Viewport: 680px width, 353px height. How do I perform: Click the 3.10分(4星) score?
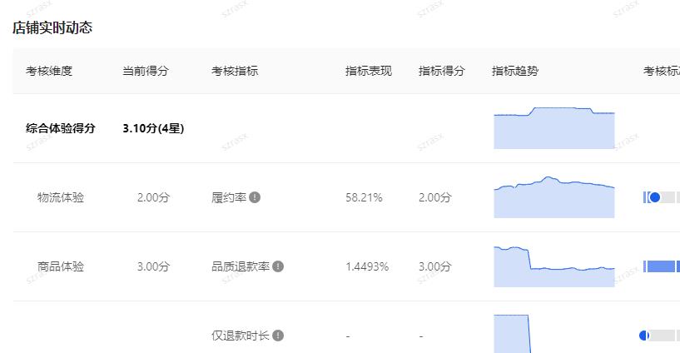[153, 128]
